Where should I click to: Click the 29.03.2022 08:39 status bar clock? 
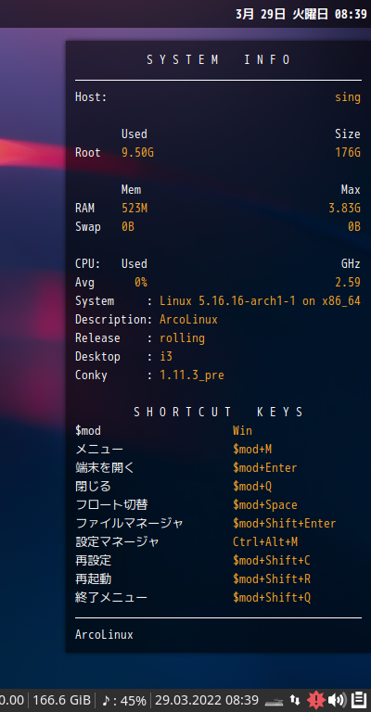[x=207, y=700]
